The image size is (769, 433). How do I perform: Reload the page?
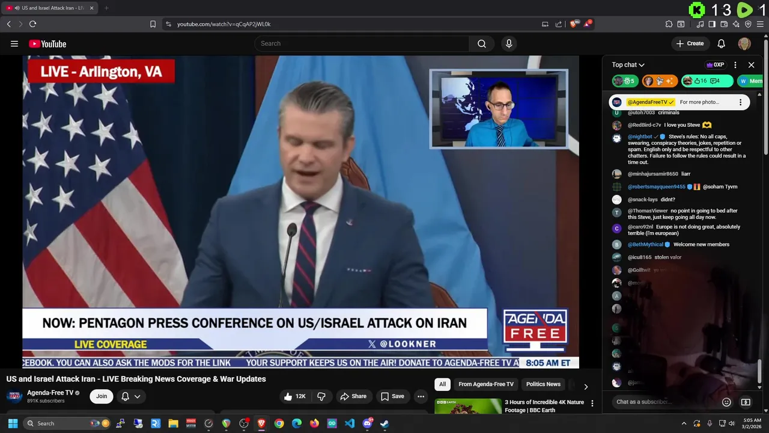pos(32,24)
